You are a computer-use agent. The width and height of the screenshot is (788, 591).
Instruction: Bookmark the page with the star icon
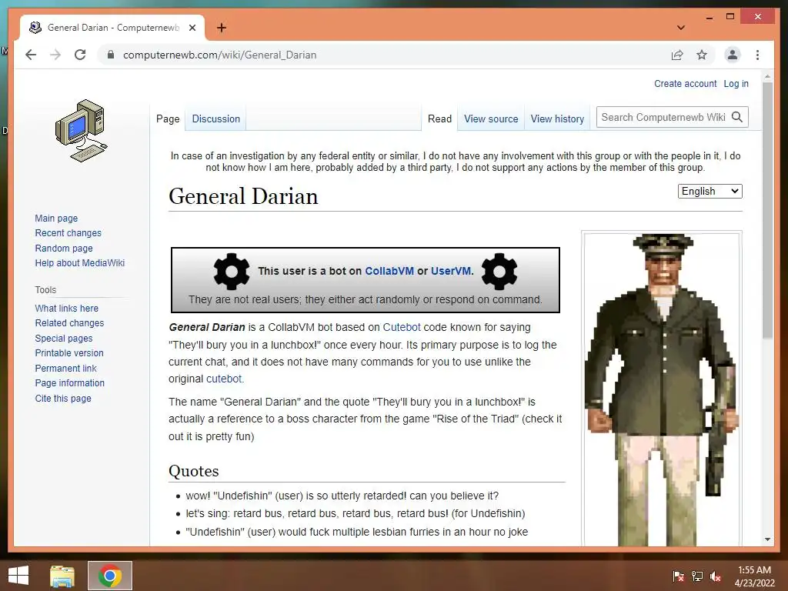[x=702, y=55]
